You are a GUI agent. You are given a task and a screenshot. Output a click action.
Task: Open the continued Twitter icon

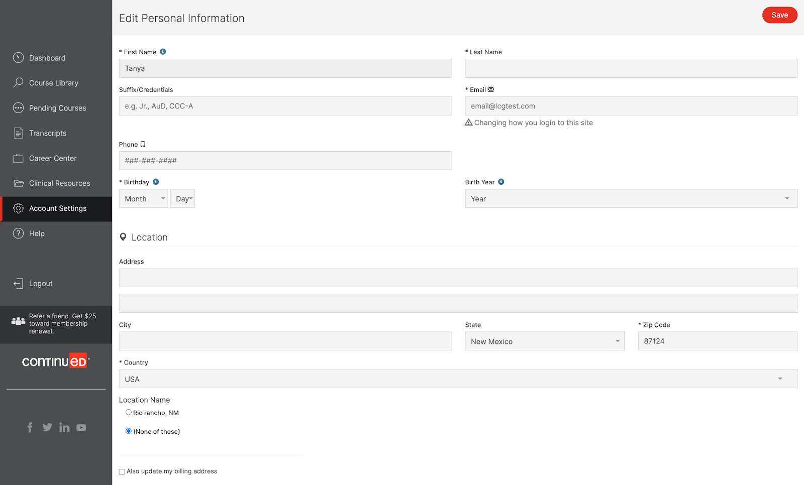(47, 427)
